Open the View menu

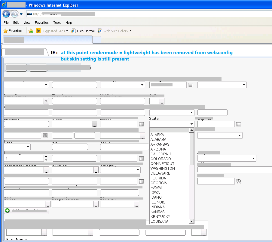coord(27,23)
